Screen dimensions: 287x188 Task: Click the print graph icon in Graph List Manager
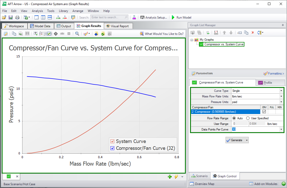[x=216, y=33]
